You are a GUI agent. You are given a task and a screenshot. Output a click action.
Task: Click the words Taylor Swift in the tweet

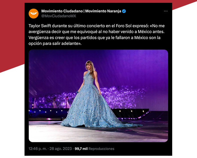tap(40, 26)
